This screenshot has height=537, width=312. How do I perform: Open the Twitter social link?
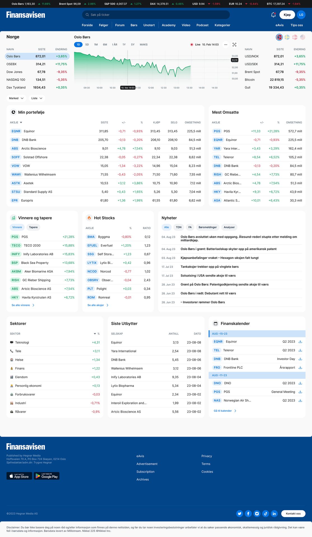click(x=239, y=514)
